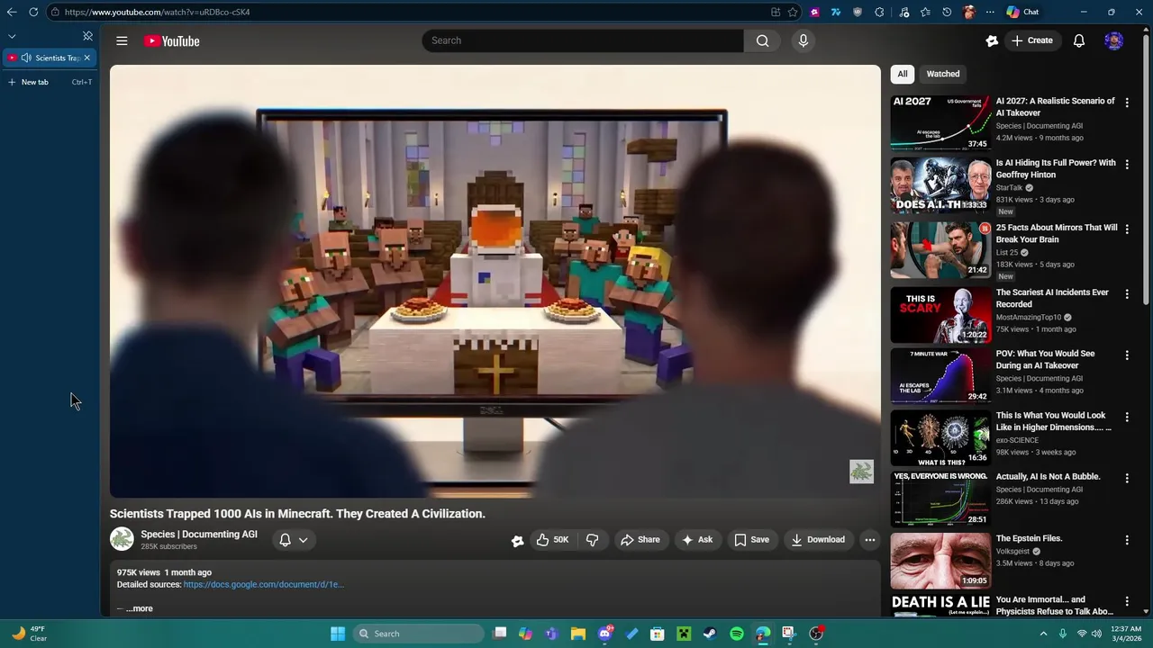Open YouTube notifications bell

[x=1078, y=40]
